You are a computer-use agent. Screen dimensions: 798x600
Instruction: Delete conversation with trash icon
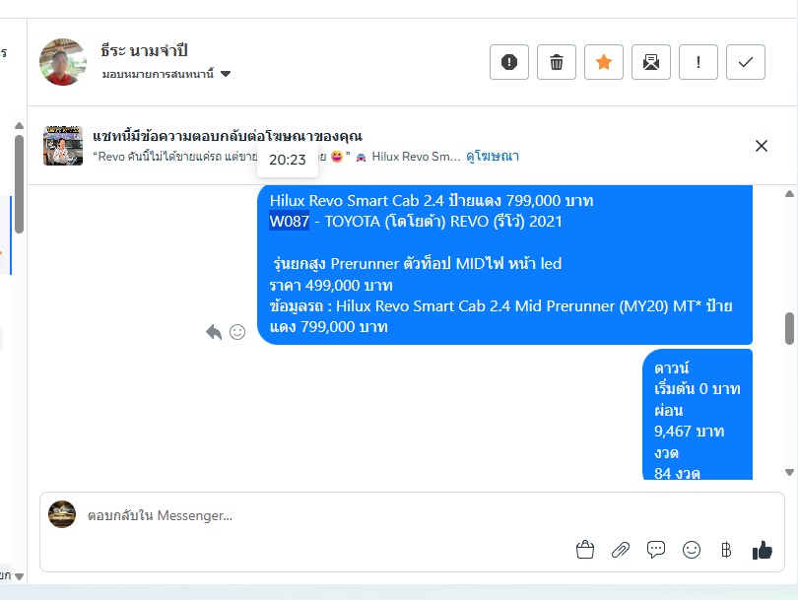click(557, 62)
